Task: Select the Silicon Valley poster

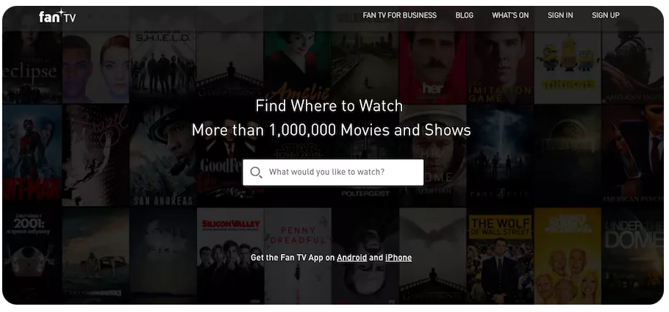Action: pos(229,253)
